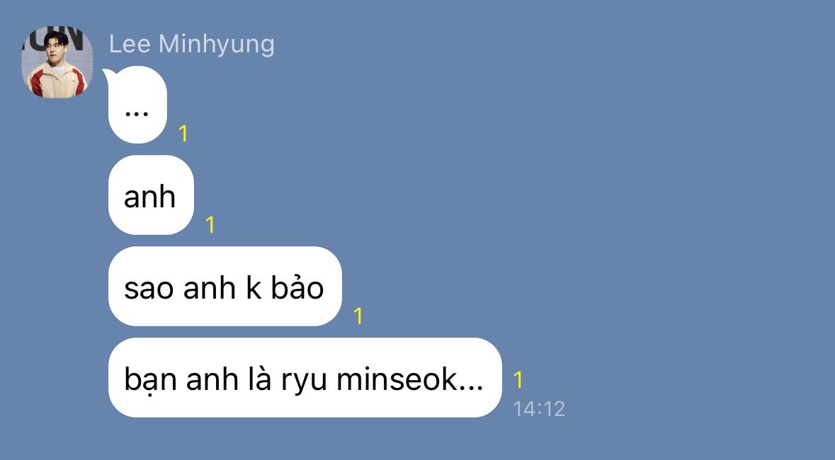The height and width of the screenshot is (460, 835).
Task: Click read count beside "sao anh k bảo"
Action: coord(358,316)
